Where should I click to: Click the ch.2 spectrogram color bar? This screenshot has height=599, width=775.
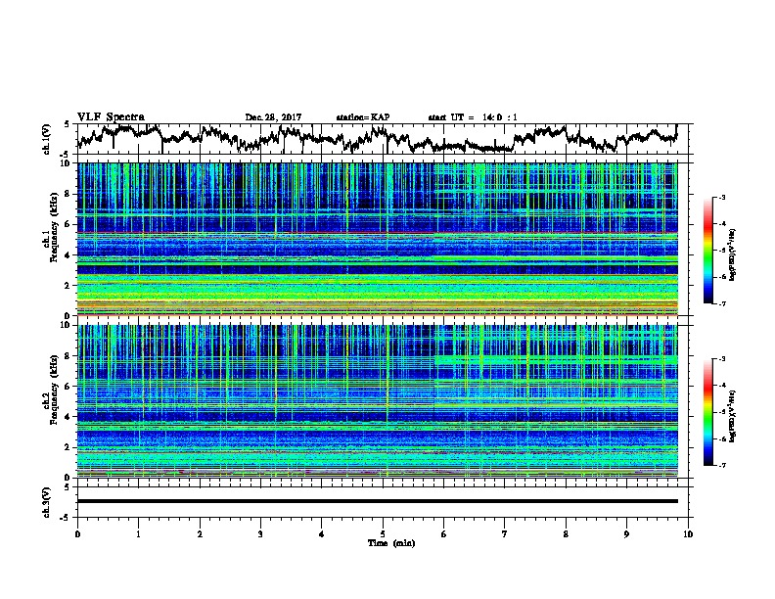point(707,412)
